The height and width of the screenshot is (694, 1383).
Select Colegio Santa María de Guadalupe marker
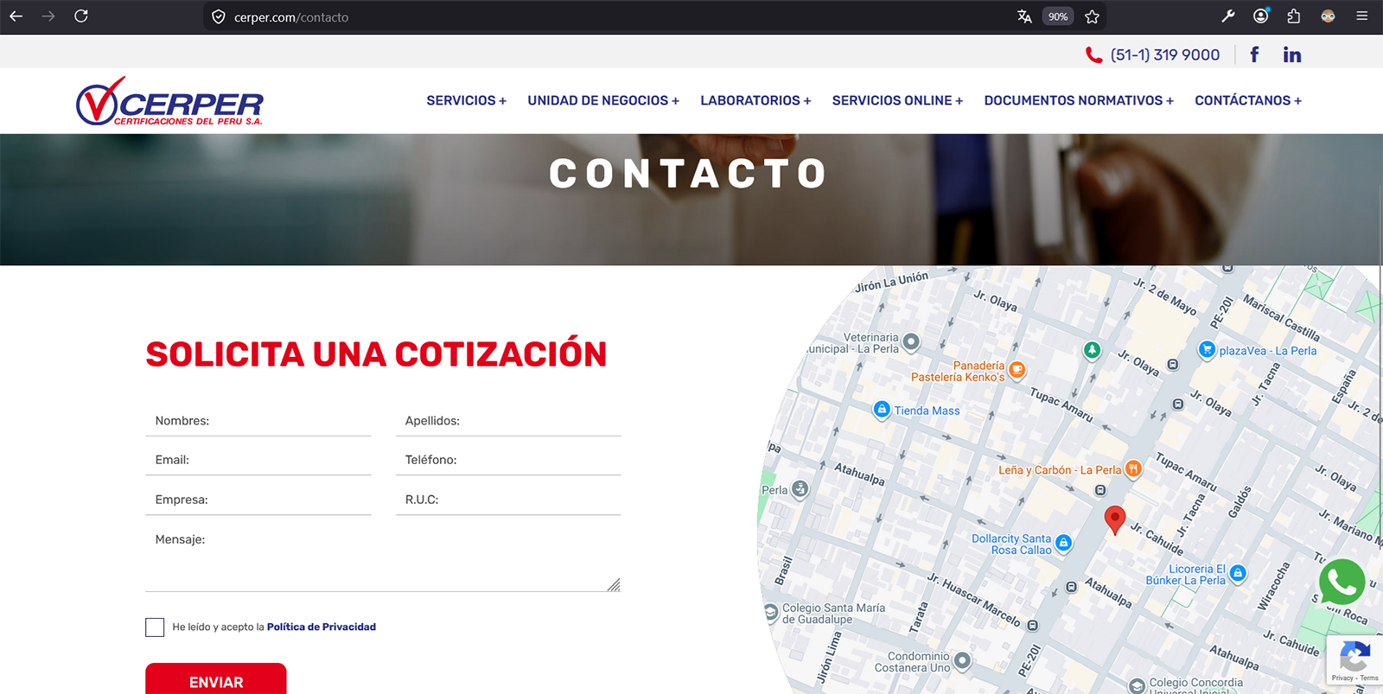click(x=771, y=613)
